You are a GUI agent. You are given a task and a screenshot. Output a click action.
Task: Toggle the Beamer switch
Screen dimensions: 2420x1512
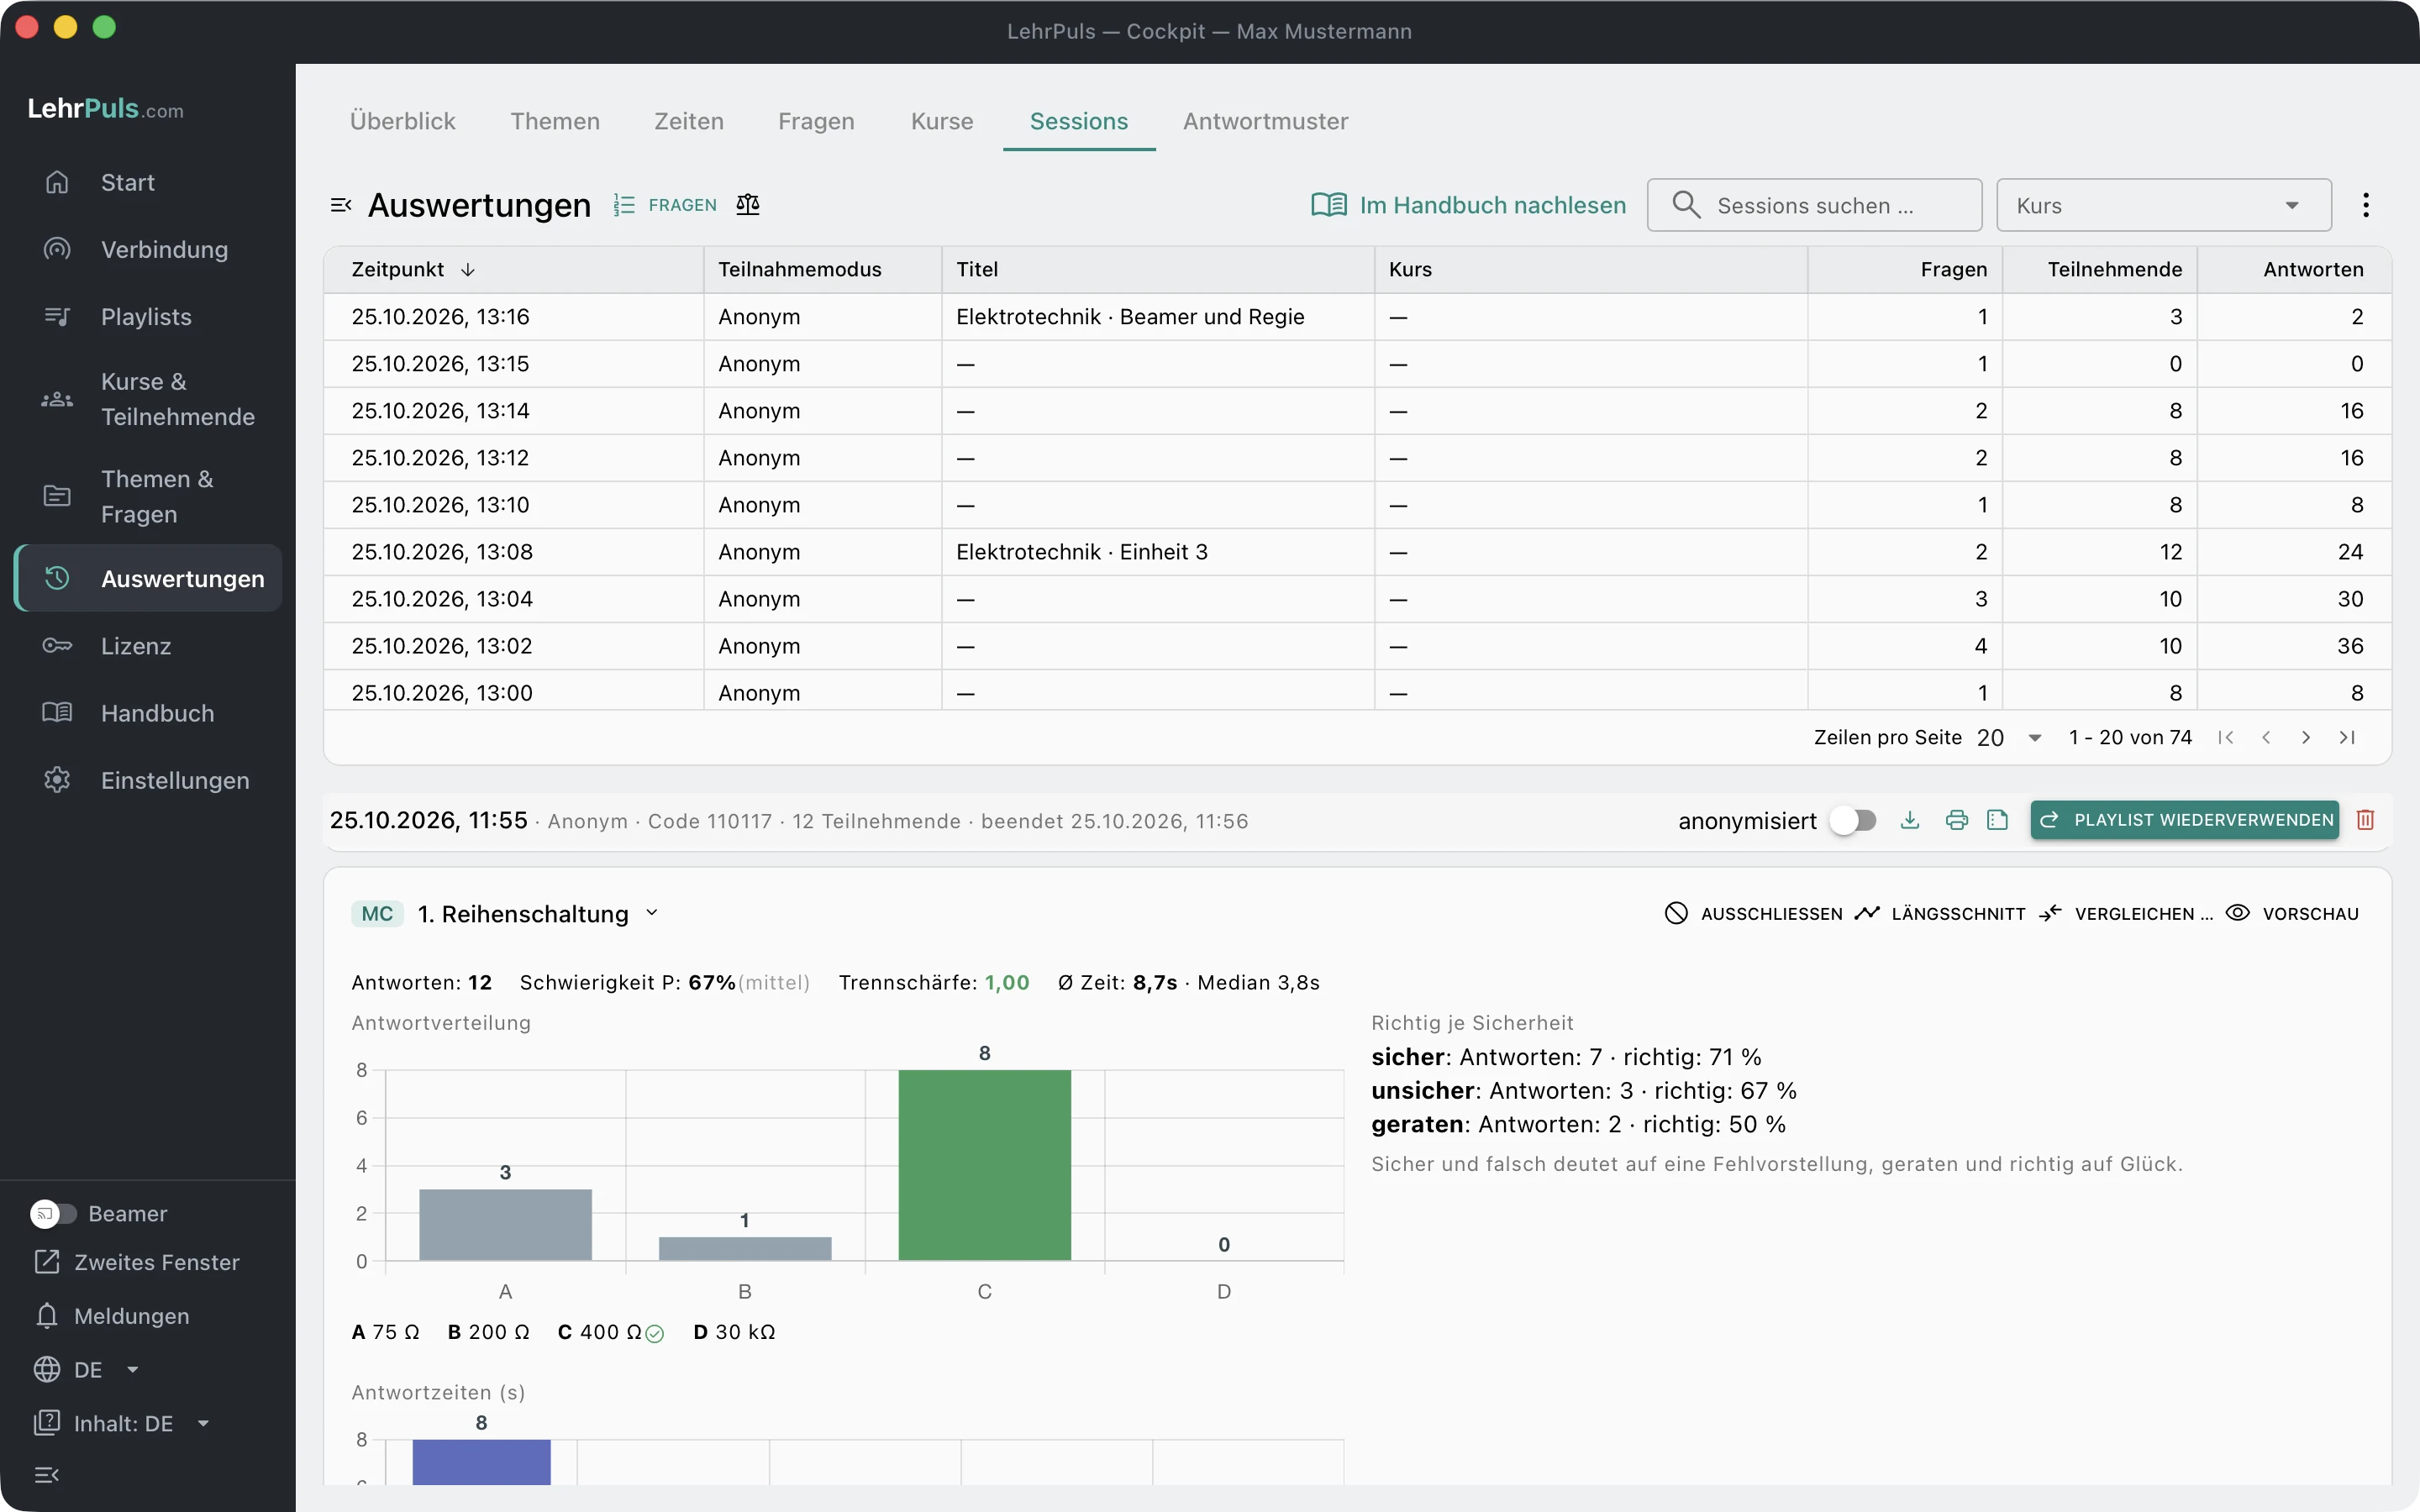(53, 1213)
